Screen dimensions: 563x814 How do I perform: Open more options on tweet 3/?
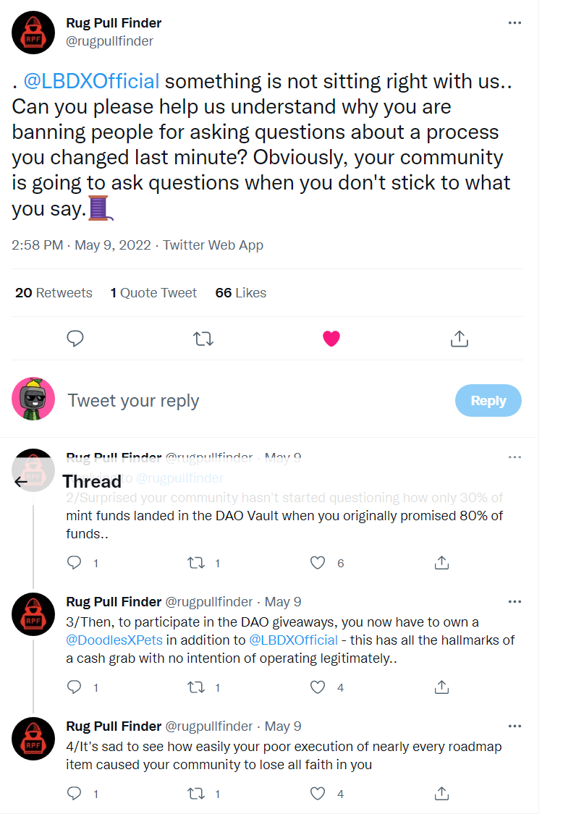[x=515, y=602]
